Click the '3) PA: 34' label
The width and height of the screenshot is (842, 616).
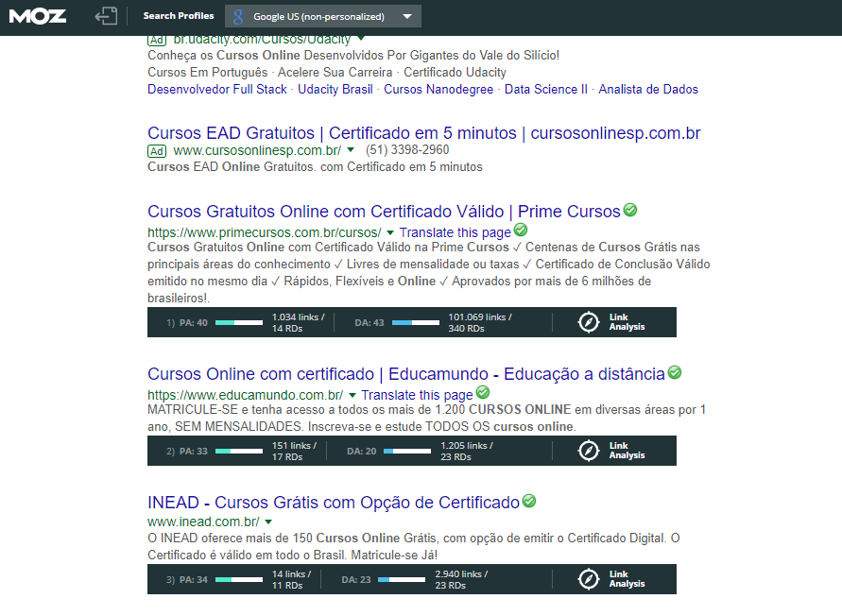pyautogui.click(x=187, y=579)
